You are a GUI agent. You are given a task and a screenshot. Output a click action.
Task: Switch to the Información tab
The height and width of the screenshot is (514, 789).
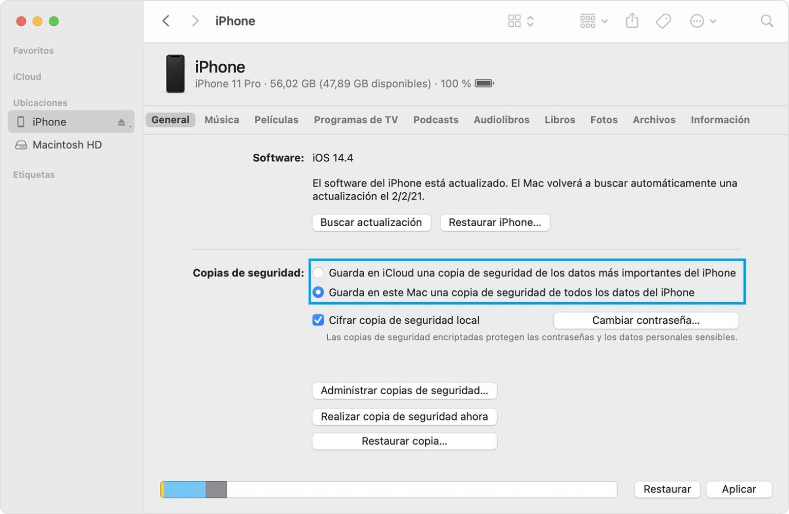tap(720, 120)
